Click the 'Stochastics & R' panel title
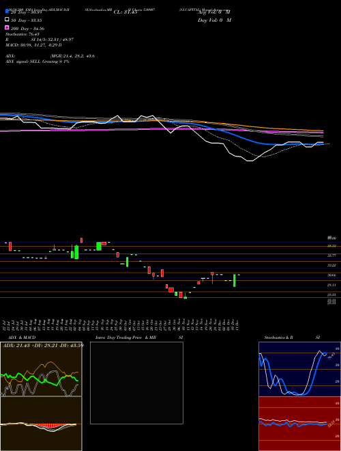This screenshot has height=451, width=341. click(278, 338)
